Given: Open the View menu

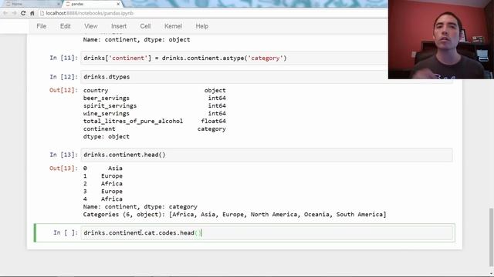Looking at the screenshot, I should [x=91, y=26].
